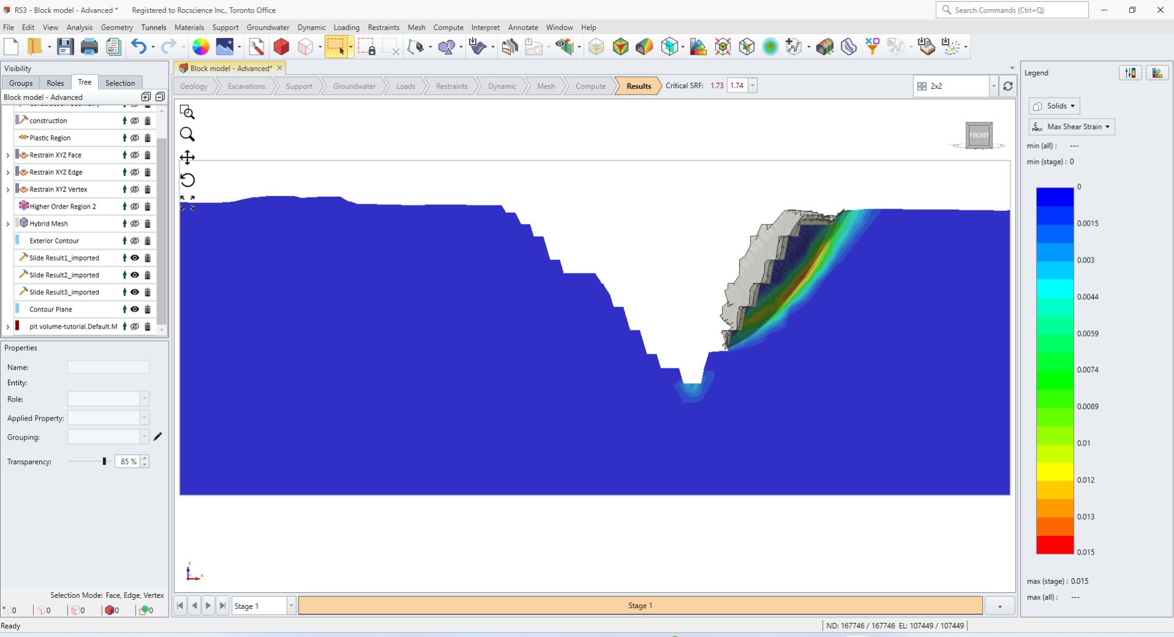Hide the Slide Result1_imported entity
Viewport: 1174px width, 637px height.
pos(135,258)
